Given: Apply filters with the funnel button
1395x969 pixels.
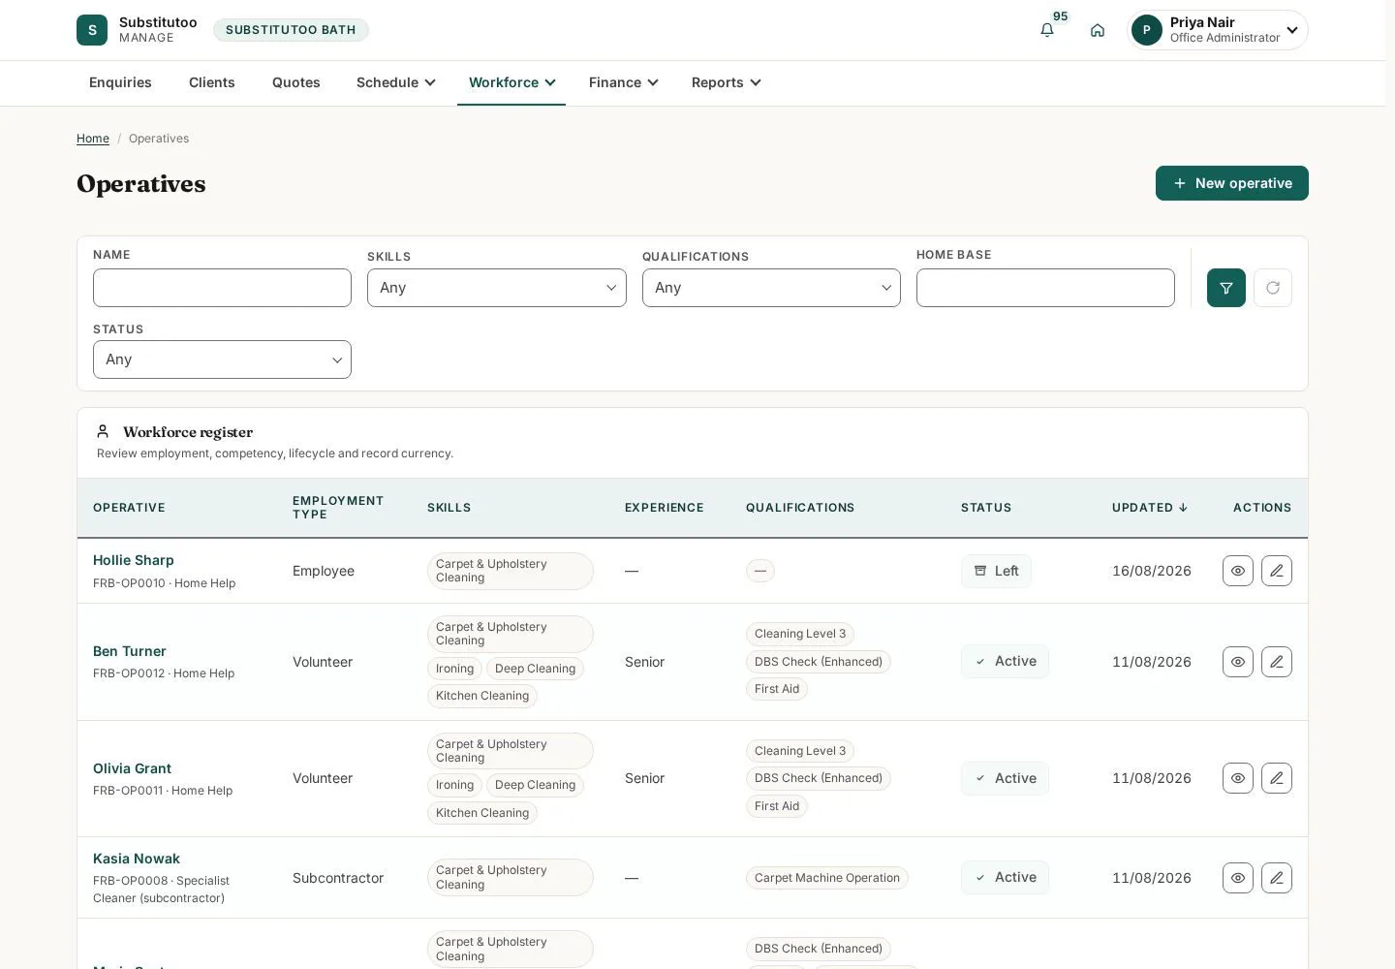Looking at the screenshot, I should pos(1226,288).
